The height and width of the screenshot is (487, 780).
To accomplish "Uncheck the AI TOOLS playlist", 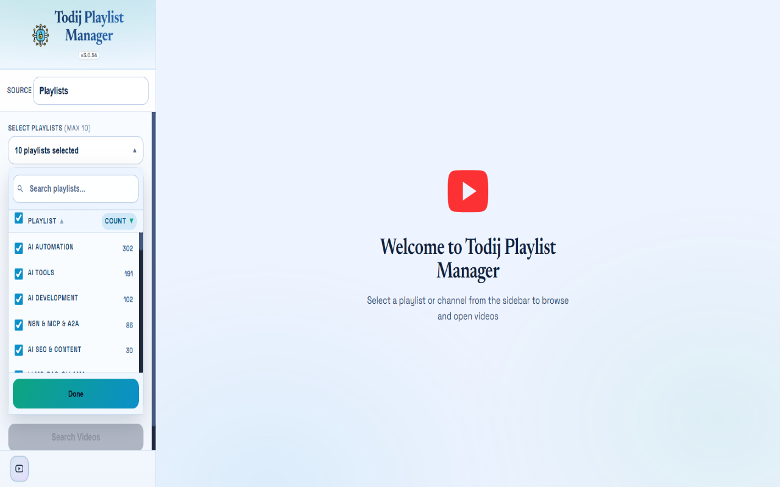I will 19,274.
